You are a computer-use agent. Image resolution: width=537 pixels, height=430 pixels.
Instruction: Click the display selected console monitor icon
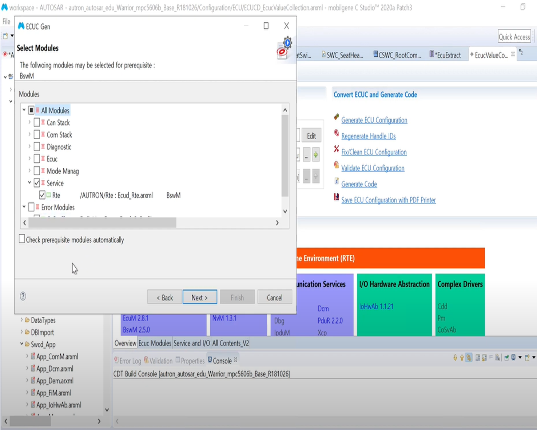[x=513, y=358]
